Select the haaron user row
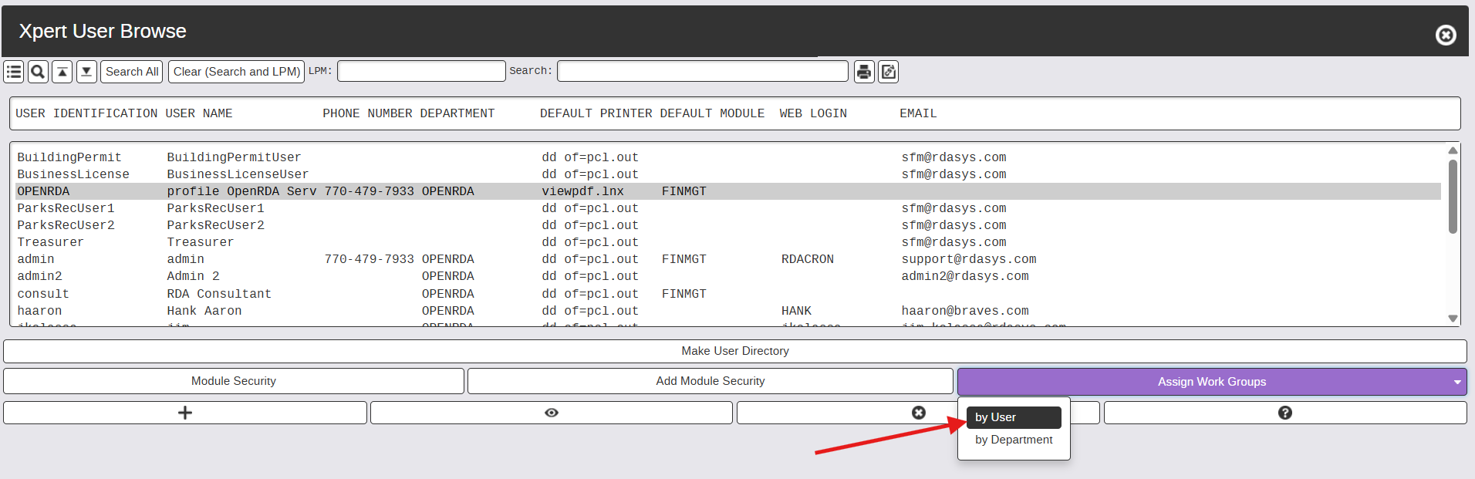The image size is (1475, 479). 728,311
